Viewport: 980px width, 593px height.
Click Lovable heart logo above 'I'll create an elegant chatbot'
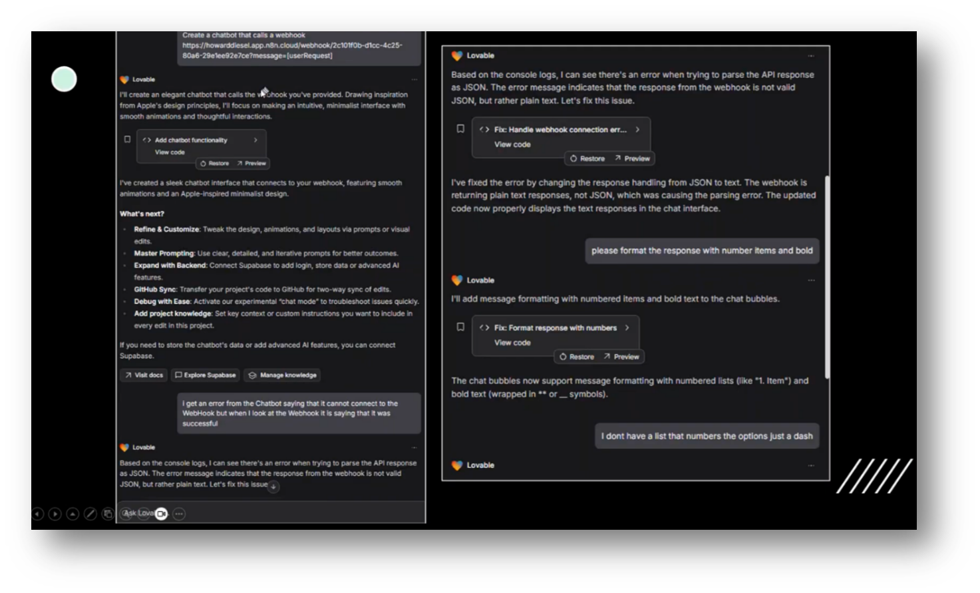click(x=124, y=79)
